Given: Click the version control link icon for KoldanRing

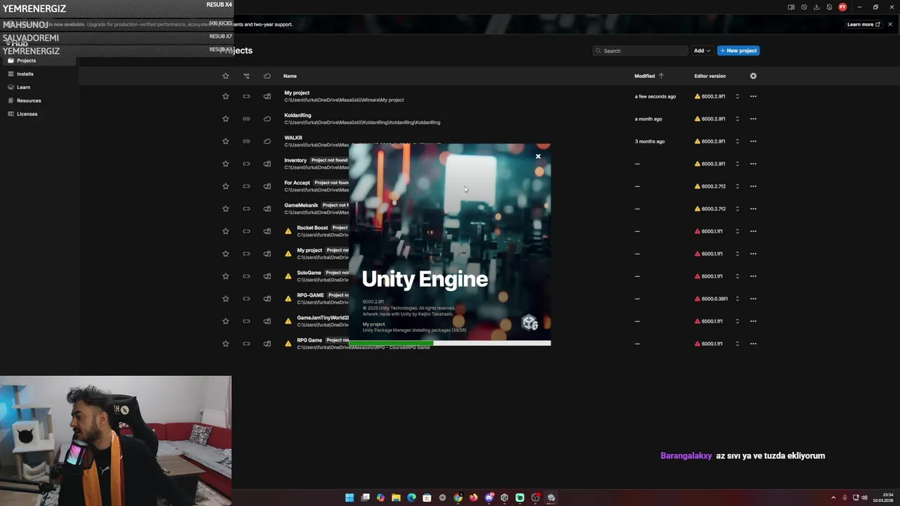Looking at the screenshot, I should coord(246,119).
